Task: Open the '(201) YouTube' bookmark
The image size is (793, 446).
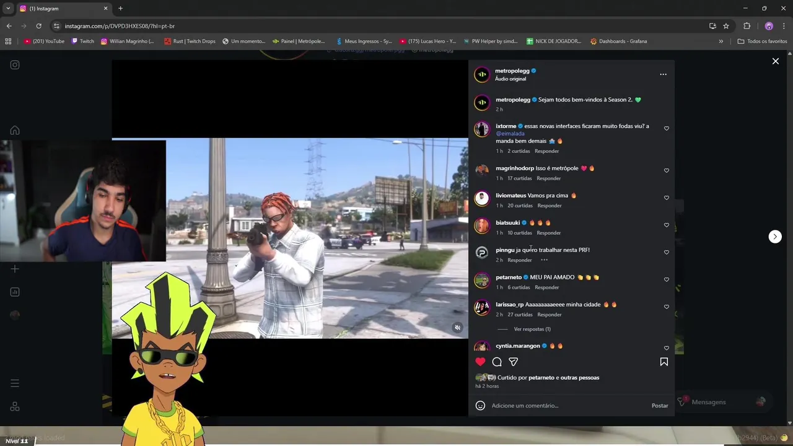Action: tap(44, 42)
